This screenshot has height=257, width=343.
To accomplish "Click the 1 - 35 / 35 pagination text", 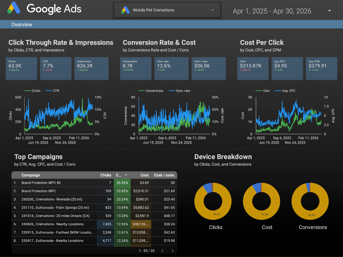I will point(147,251).
